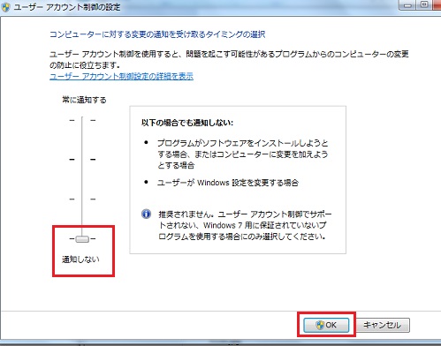Click the 推奨されません warning text
441x346 pixels.
(x=245, y=225)
